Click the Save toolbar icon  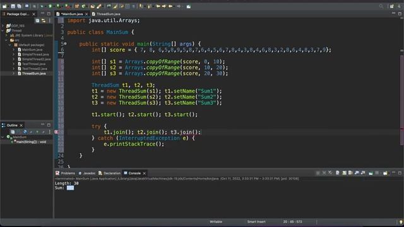click(x=13, y=6)
